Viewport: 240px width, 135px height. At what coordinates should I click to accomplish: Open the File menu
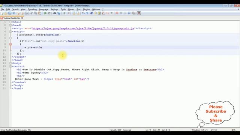[2, 9]
